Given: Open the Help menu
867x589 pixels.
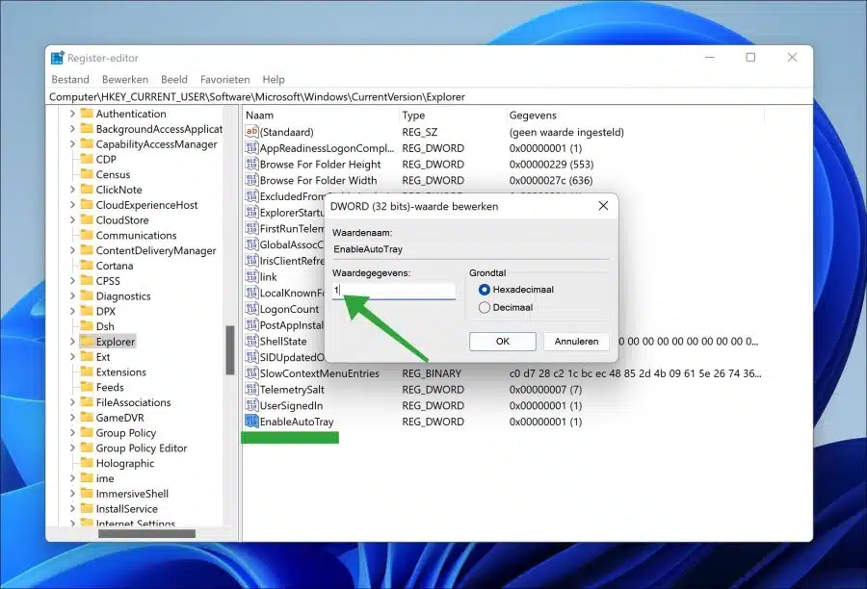Looking at the screenshot, I should [x=274, y=80].
